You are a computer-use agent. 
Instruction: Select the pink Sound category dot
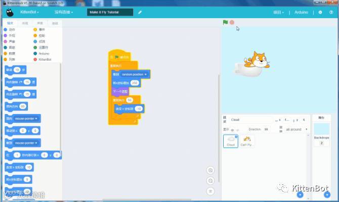point(6,41)
